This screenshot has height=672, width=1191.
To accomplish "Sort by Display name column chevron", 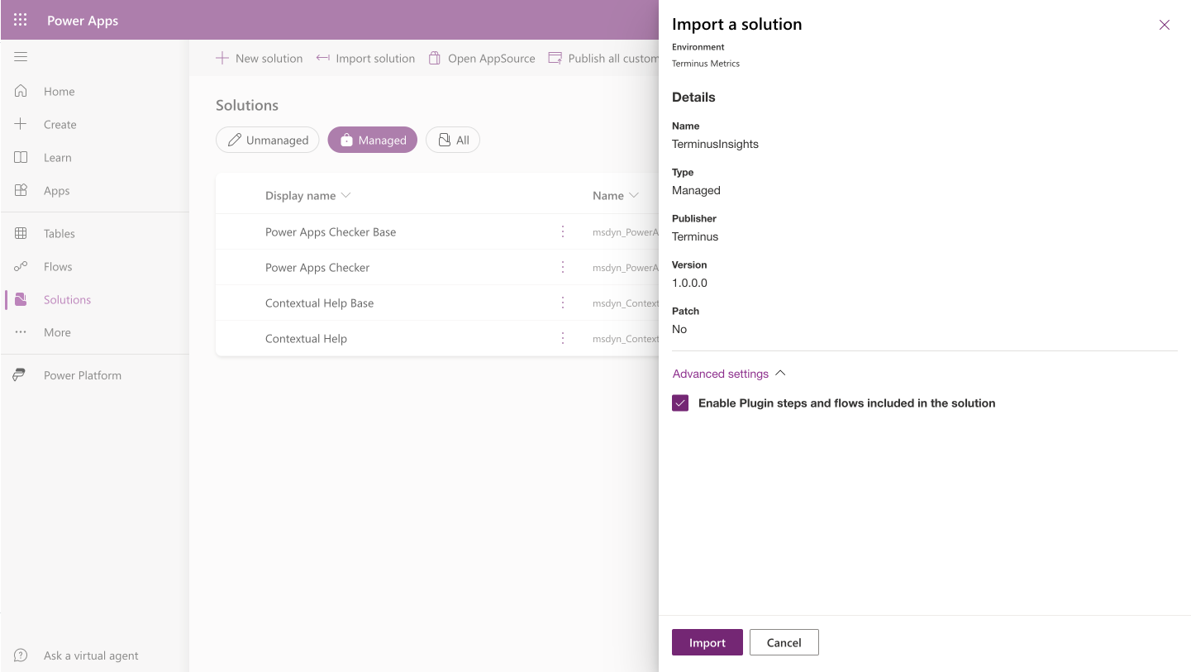I will 345,195.
